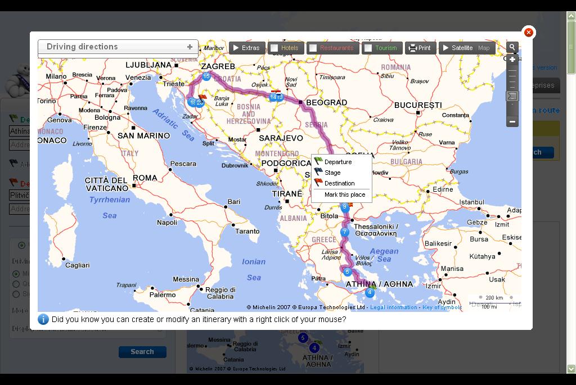This screenshot has width=576, height=385.
Task: Choose Departure from the context menu
Action: point(338,162)
